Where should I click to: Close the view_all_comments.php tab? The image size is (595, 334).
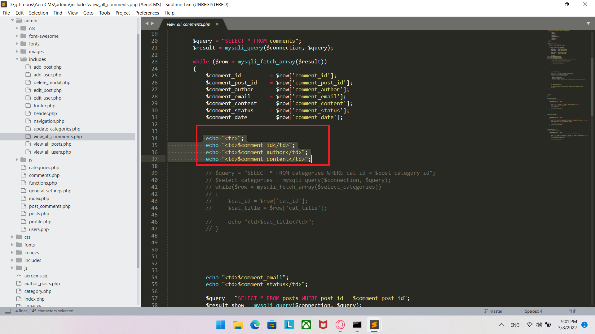coord(217,24)
